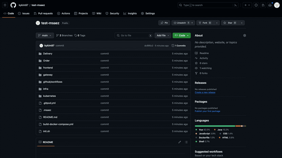
Task: Open the notifications inbox icon
Action: point(270,5)
